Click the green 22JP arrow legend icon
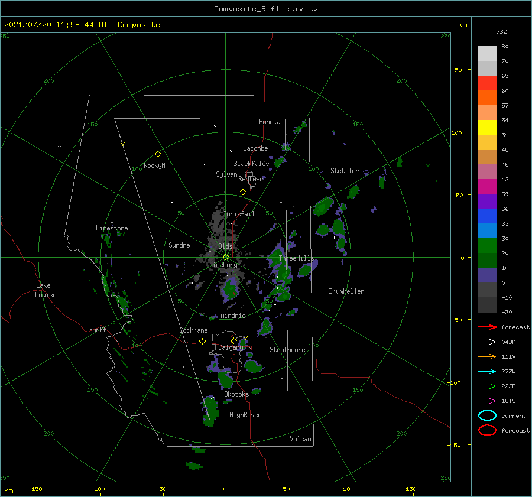The height and width of the screenshot is (497, 532). [487, 386]
